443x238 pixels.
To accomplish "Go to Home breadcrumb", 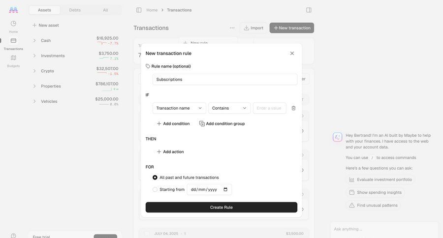I will pyautogui.click(x=152, y=10).
